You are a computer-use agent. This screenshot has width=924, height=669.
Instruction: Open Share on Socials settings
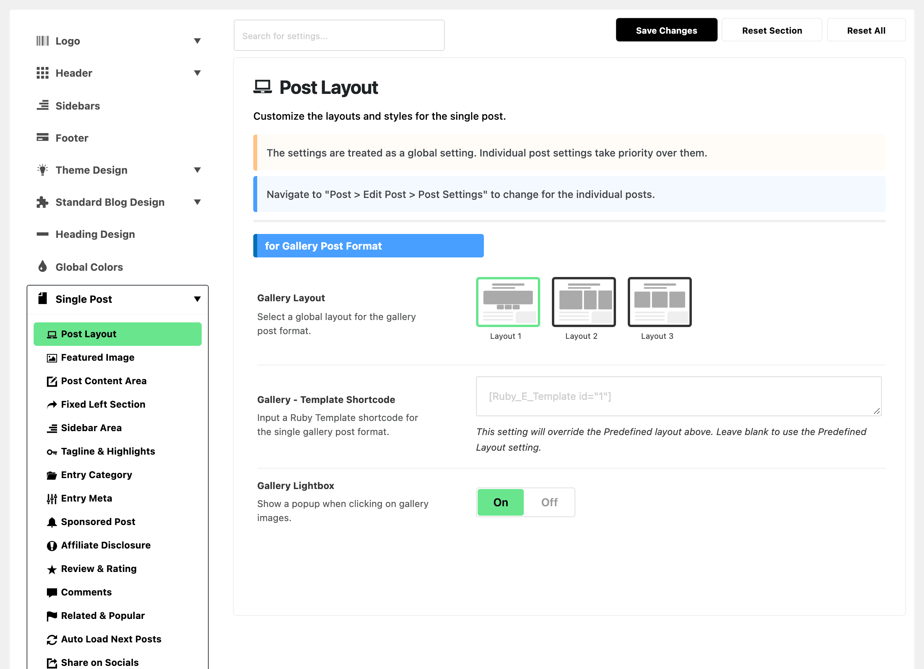click(117, 662)
